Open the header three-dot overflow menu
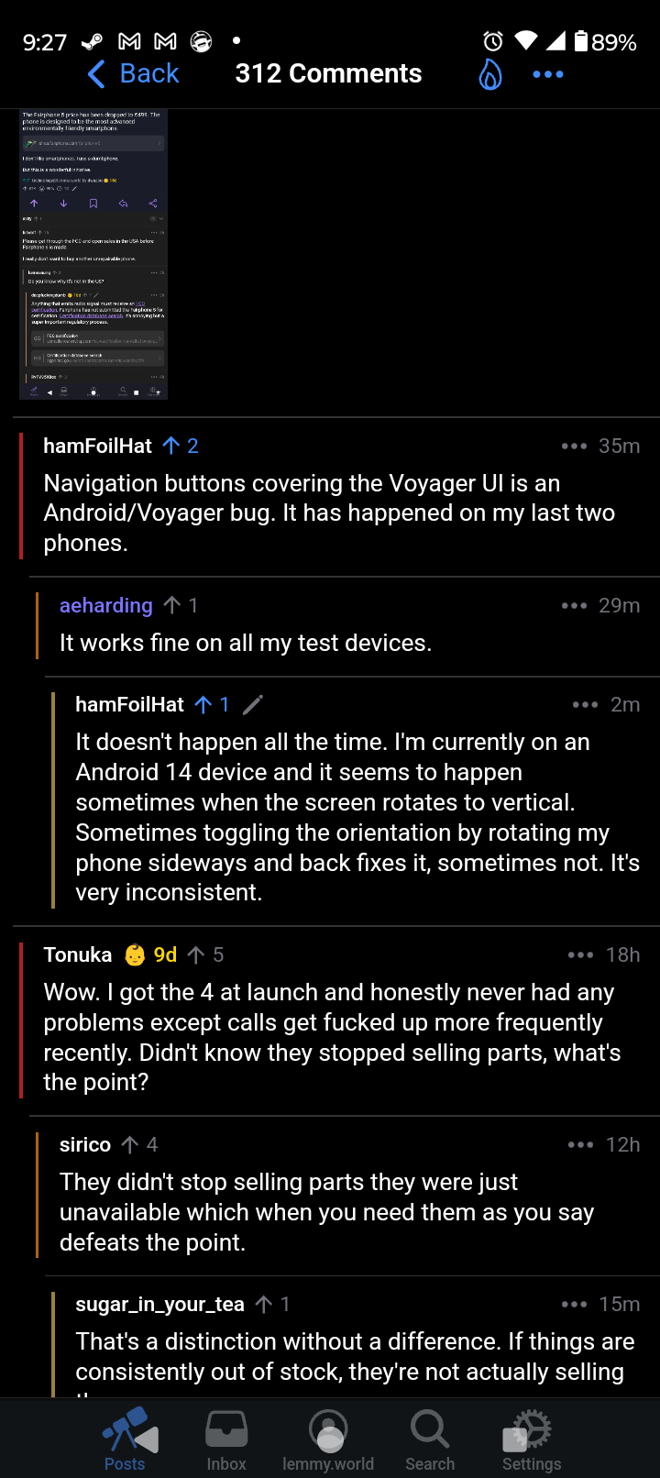 [547, 74]
